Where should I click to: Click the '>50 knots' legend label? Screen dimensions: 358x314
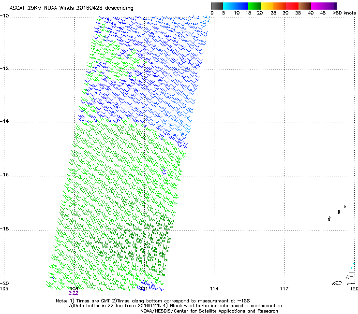(344, 13)
